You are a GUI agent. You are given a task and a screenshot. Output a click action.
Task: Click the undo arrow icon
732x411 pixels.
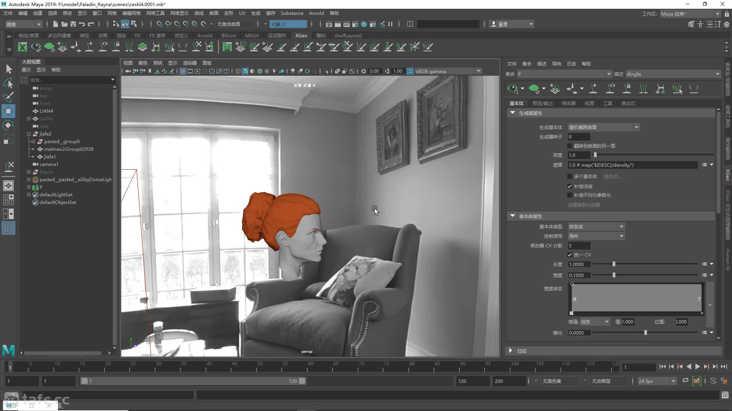(x=82, y=24)
